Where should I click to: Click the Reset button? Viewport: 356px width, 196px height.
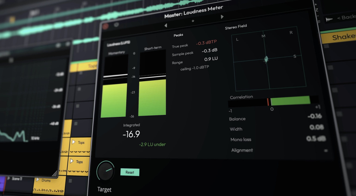pyautogui.click(x=130, y=172)
